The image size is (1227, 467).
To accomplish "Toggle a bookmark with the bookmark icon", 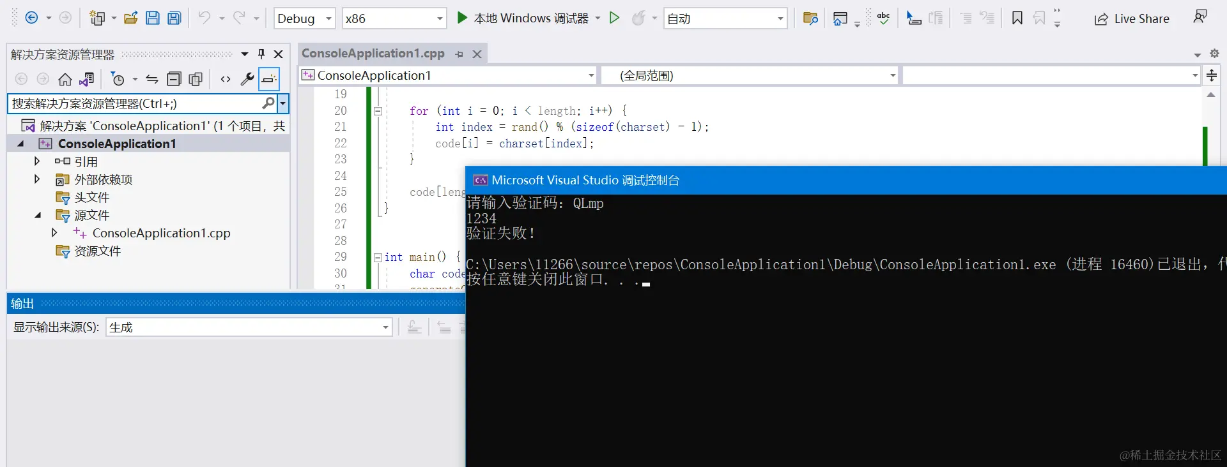I will 1017,18.
